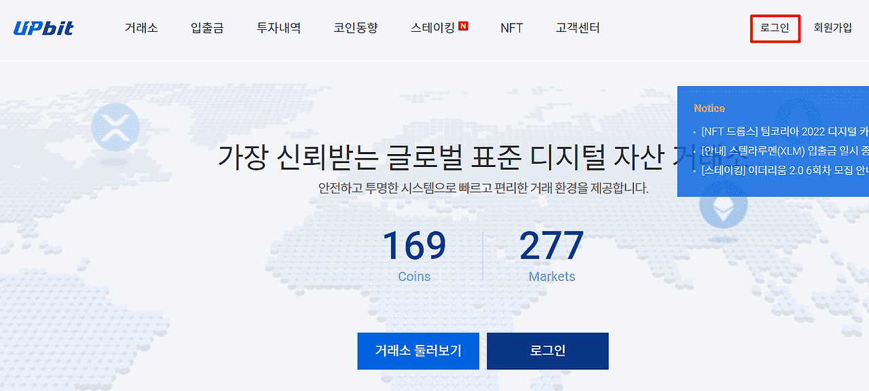The height and width of the screenshot is (391, 869).
Task: Open the 투자내역 menu item
Action: pos(278,28)
